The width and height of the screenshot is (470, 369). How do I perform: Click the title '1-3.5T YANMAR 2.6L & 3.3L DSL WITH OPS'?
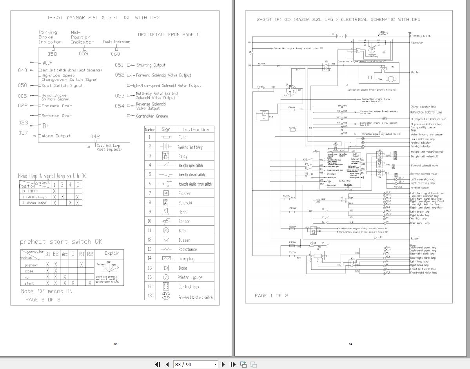pyautogui.click(x=103, y=17)
